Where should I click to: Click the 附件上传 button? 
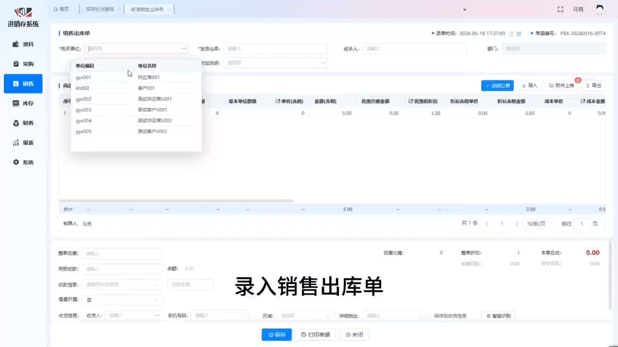point(562,85)
